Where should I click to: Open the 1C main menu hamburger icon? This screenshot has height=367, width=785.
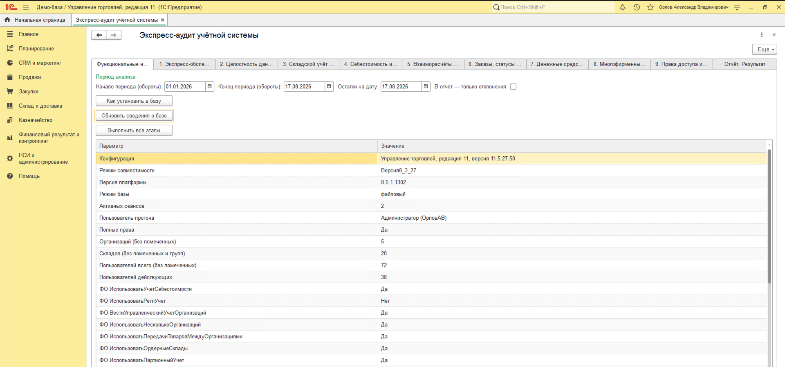click(x=26, y=7)
